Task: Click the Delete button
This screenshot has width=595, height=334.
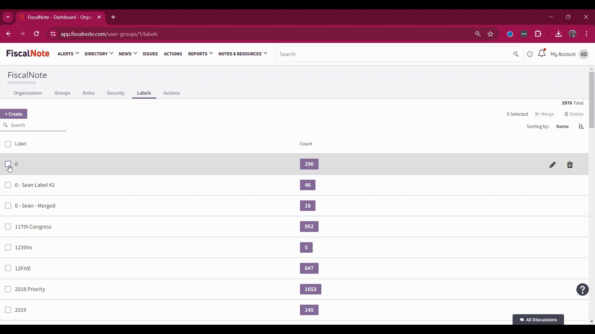Action: click(x=574, y=114)
